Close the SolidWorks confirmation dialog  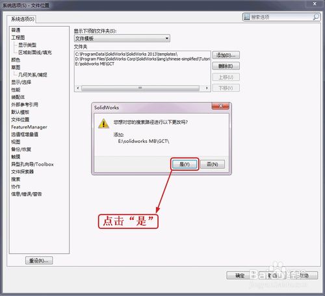[x=220, y=106]
